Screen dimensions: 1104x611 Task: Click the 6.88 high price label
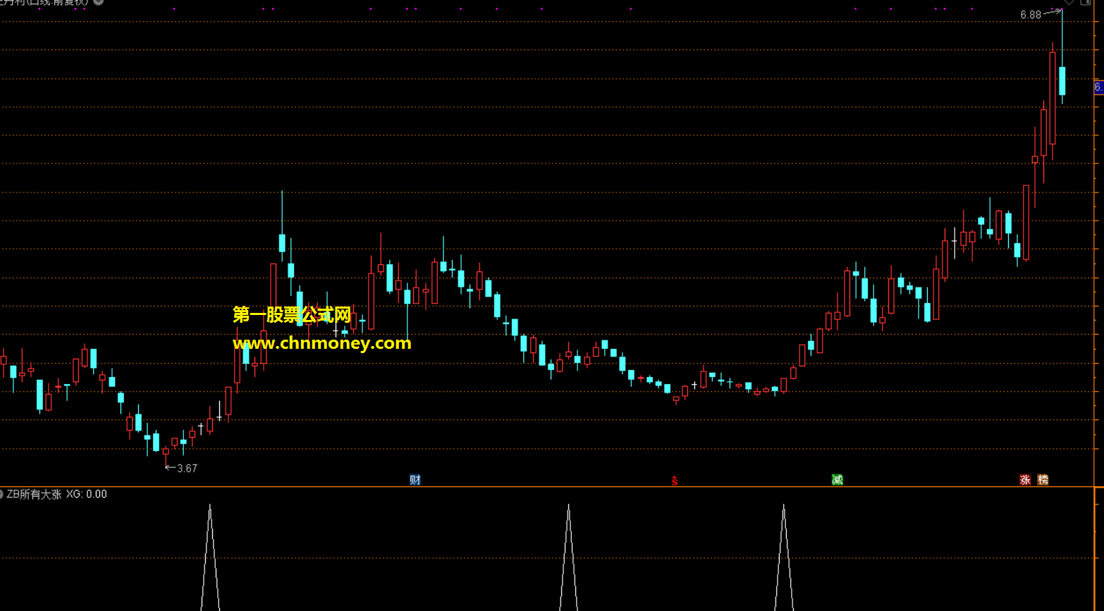[1030, 15]
